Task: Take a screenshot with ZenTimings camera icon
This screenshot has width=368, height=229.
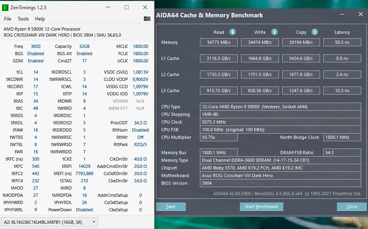Action: point(147,19)
